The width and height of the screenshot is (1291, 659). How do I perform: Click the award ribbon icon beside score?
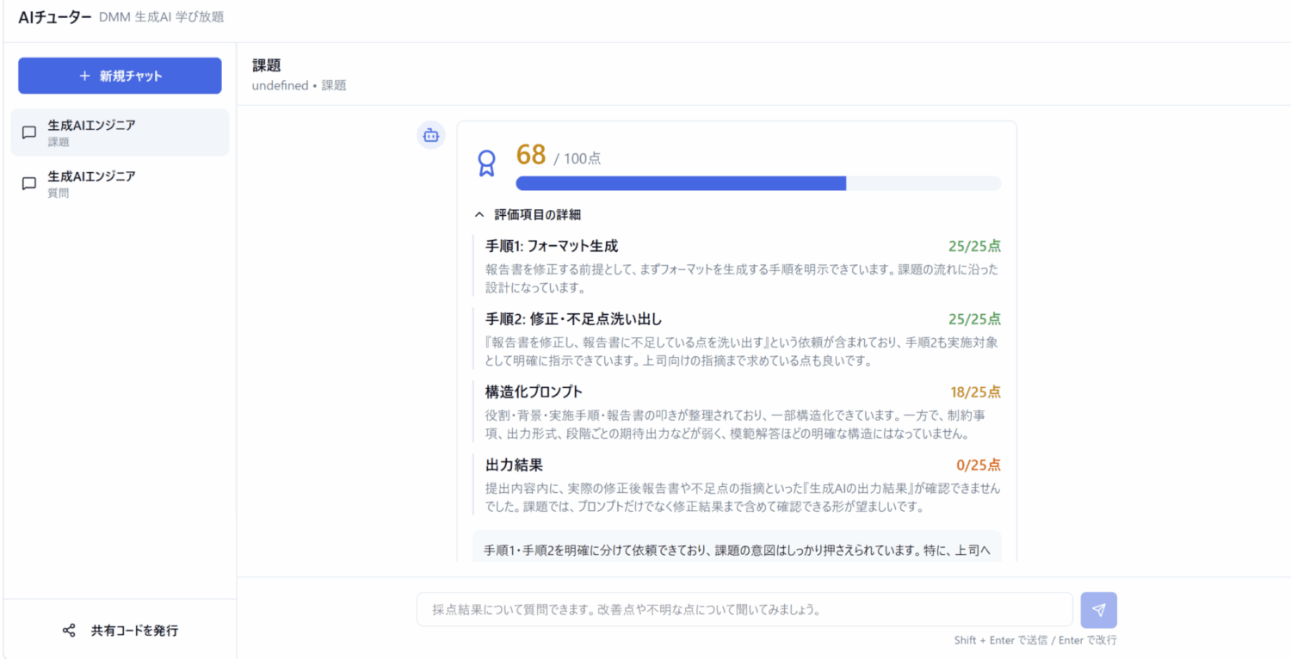click(x=487, y=163)
